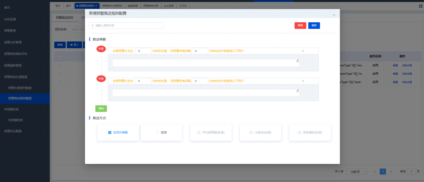Viewport: 424px width, 182px height.
Task: Close the 新增预警推送规则配置 dialog
Action: click(x=334, y=15)
